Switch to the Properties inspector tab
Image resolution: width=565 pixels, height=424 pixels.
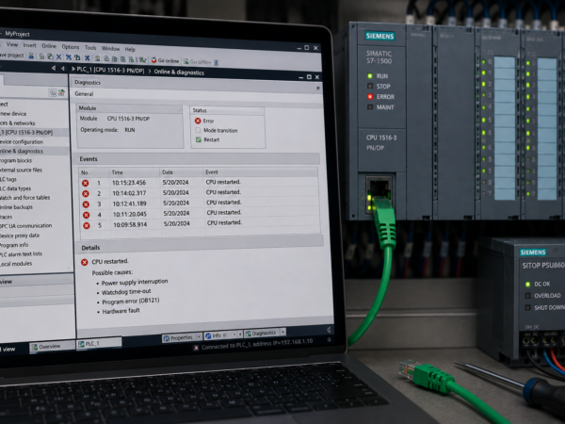point(178,338)
